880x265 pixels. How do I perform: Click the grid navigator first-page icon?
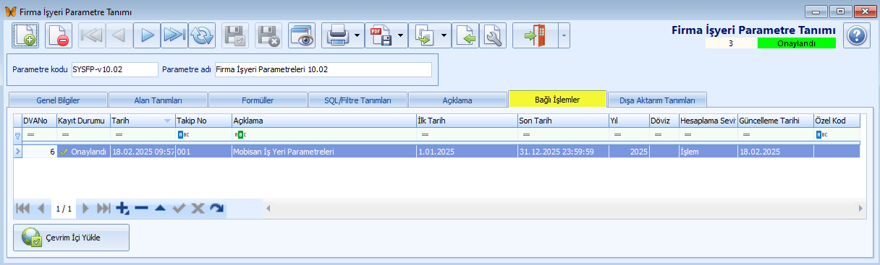22,208
